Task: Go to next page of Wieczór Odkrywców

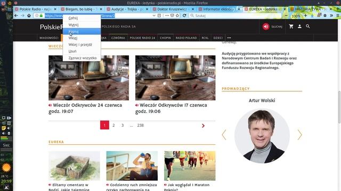Action: click(203, 126)
